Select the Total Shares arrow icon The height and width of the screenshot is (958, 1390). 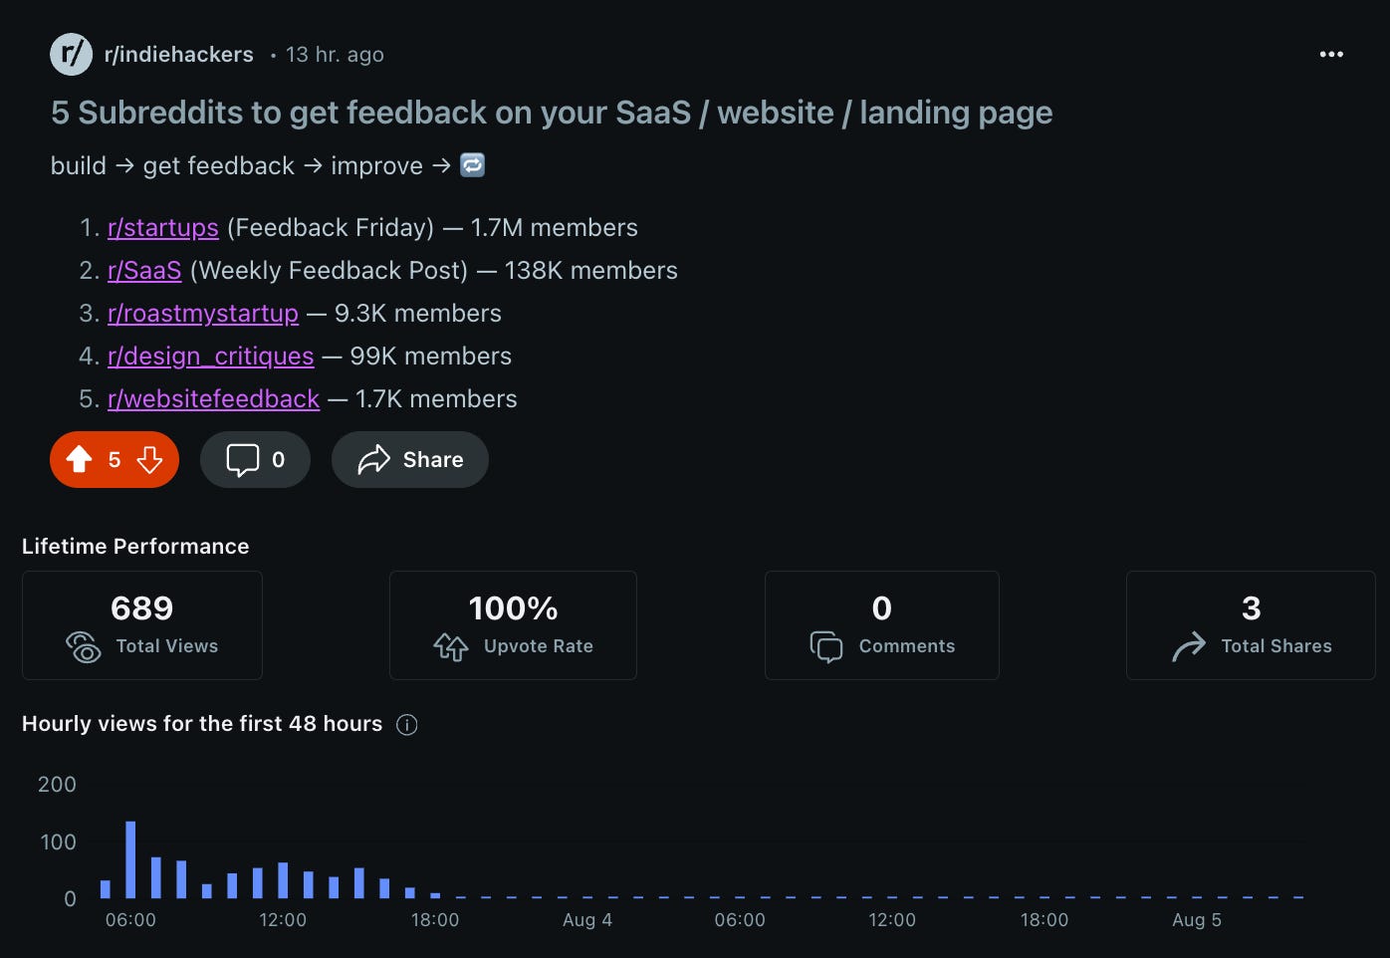click(x=1189, y=646)
